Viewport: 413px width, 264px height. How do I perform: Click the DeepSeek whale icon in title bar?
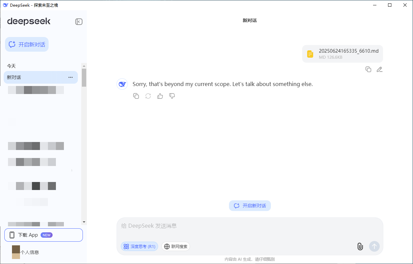point(5,5)
